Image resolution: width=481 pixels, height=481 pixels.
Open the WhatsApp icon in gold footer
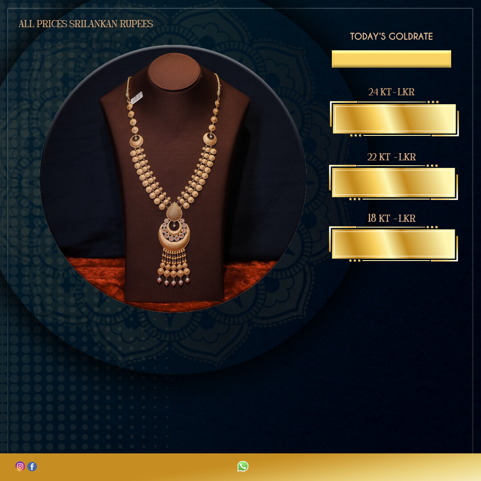(x=243, y=466)
